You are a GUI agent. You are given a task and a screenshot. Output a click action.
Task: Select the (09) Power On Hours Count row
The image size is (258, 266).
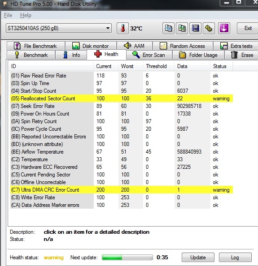122,114
